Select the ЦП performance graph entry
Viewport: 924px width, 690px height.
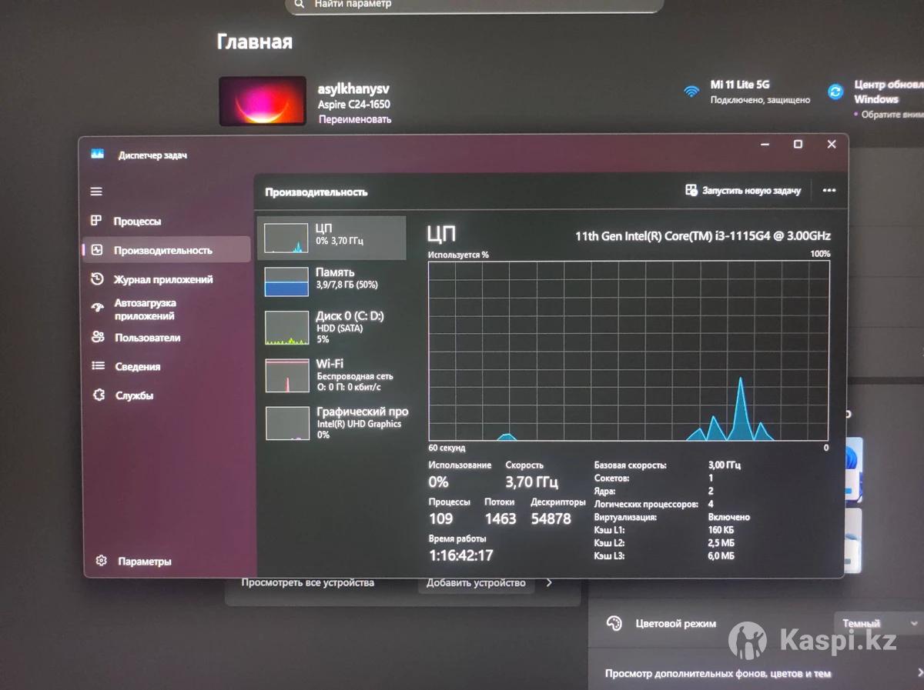(x=331, y=238)
